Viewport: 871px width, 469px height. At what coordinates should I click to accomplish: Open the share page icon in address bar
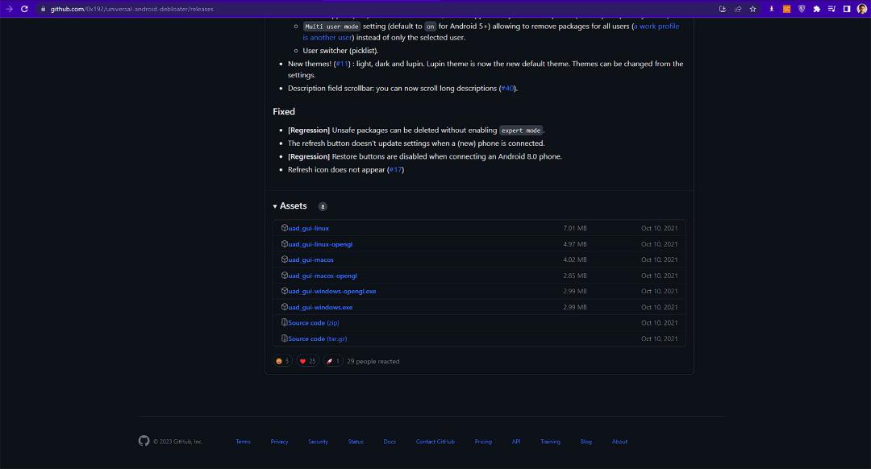tap(738, 9)
